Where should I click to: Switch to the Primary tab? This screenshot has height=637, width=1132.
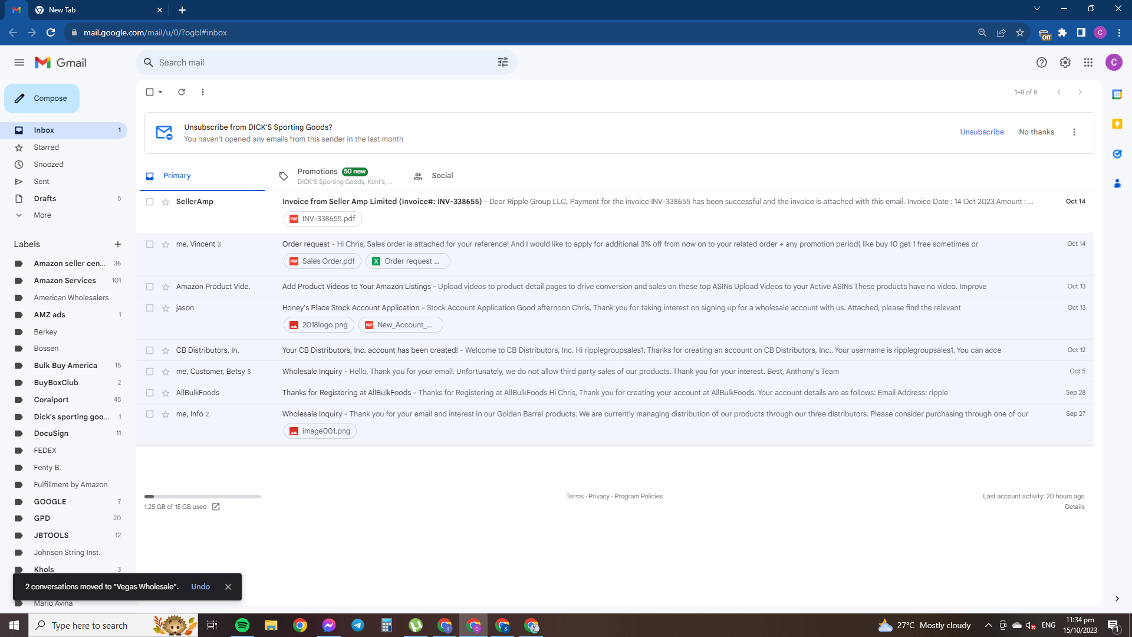(202, 176)
